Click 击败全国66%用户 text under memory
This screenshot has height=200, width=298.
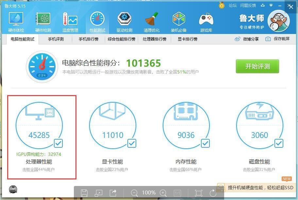point(186,170)
